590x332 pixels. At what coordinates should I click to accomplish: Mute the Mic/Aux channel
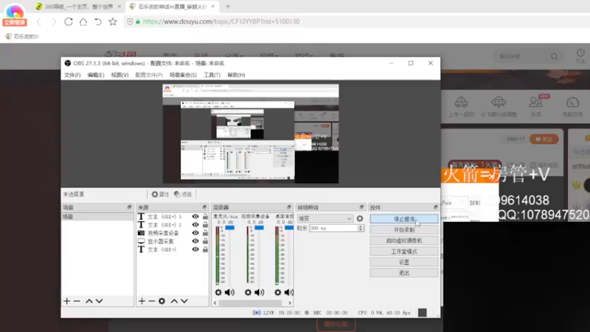[x=229, y=292]
